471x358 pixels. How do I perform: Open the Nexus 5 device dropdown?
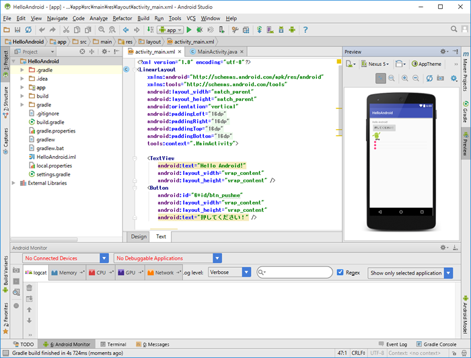[375, 64]
